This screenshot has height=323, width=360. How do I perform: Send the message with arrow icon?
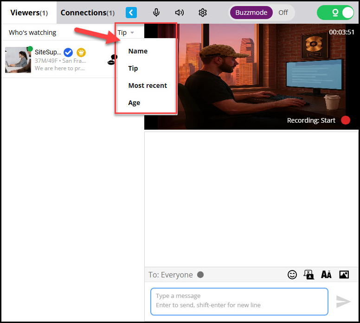tap(343, 302)
